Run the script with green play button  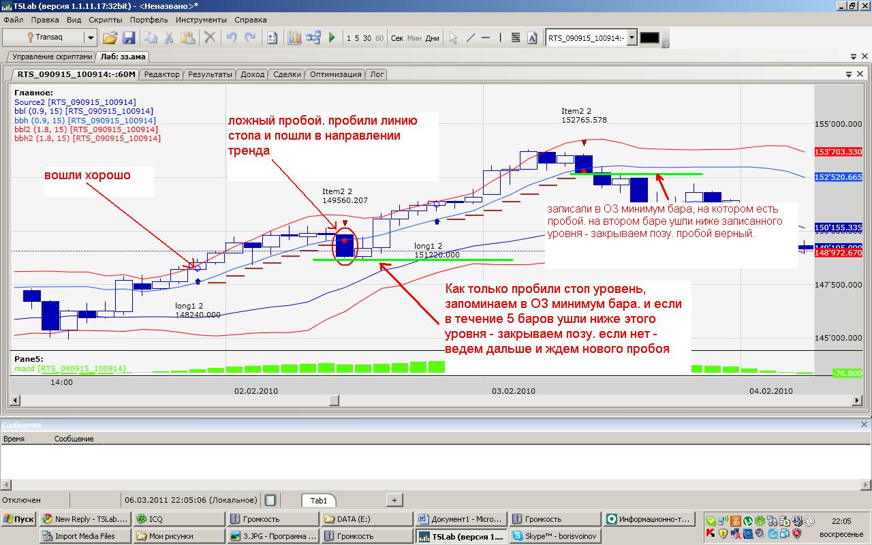[x=332, y=38]
